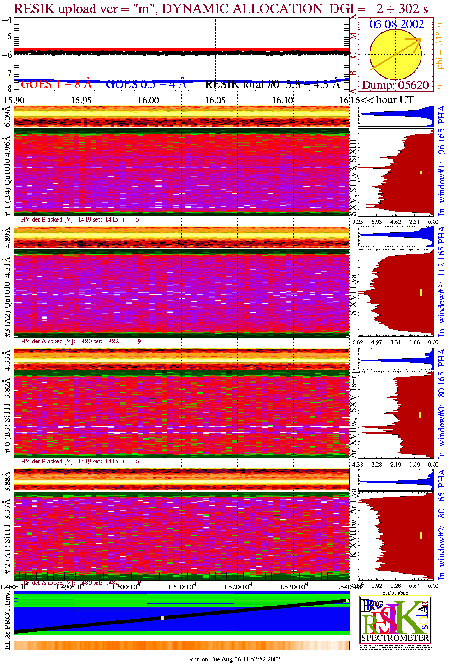
Task: Click the blue PHA histogram beside In-window#1
Action: 396,116
